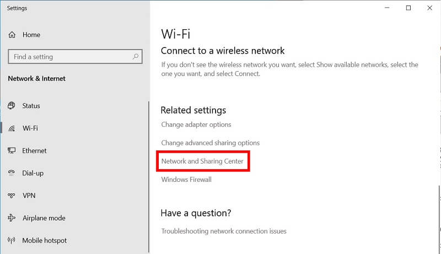Open Troubleshooting network connection issues link
This screenshot has width=441, height=254.
click(224, 231)
